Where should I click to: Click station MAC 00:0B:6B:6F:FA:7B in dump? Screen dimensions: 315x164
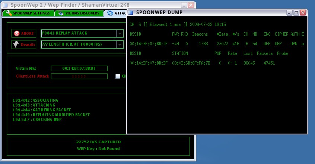click(x=191, y=63)
